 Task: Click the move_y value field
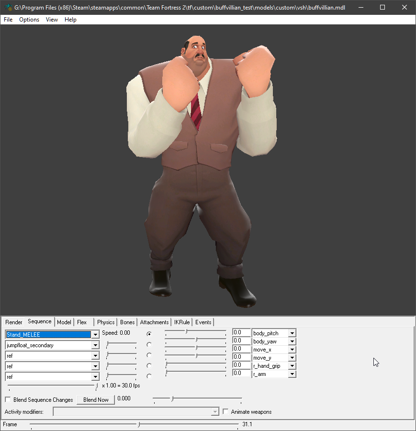point(241,357)
